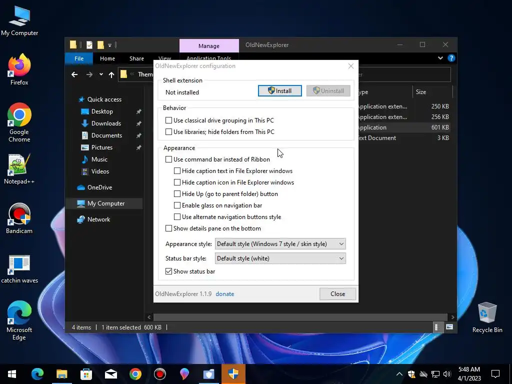
Task: Open Google Chrome desktop shortcut
Action: (19, 122)
